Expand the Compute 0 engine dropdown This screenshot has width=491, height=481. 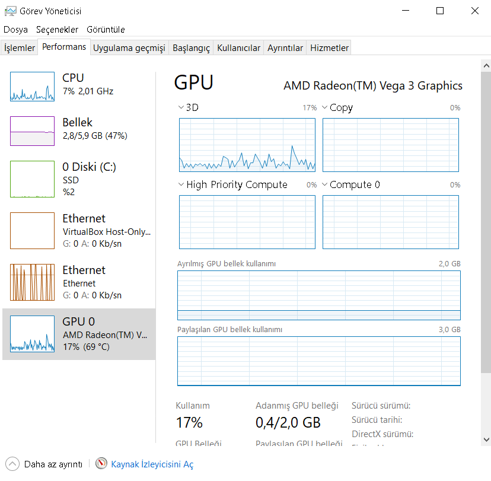click(x=325, y=184)
